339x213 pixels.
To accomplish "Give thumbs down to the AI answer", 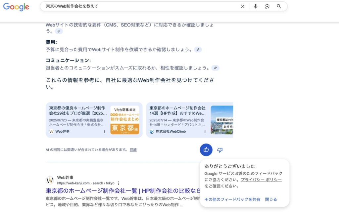I will coord(220,149).
